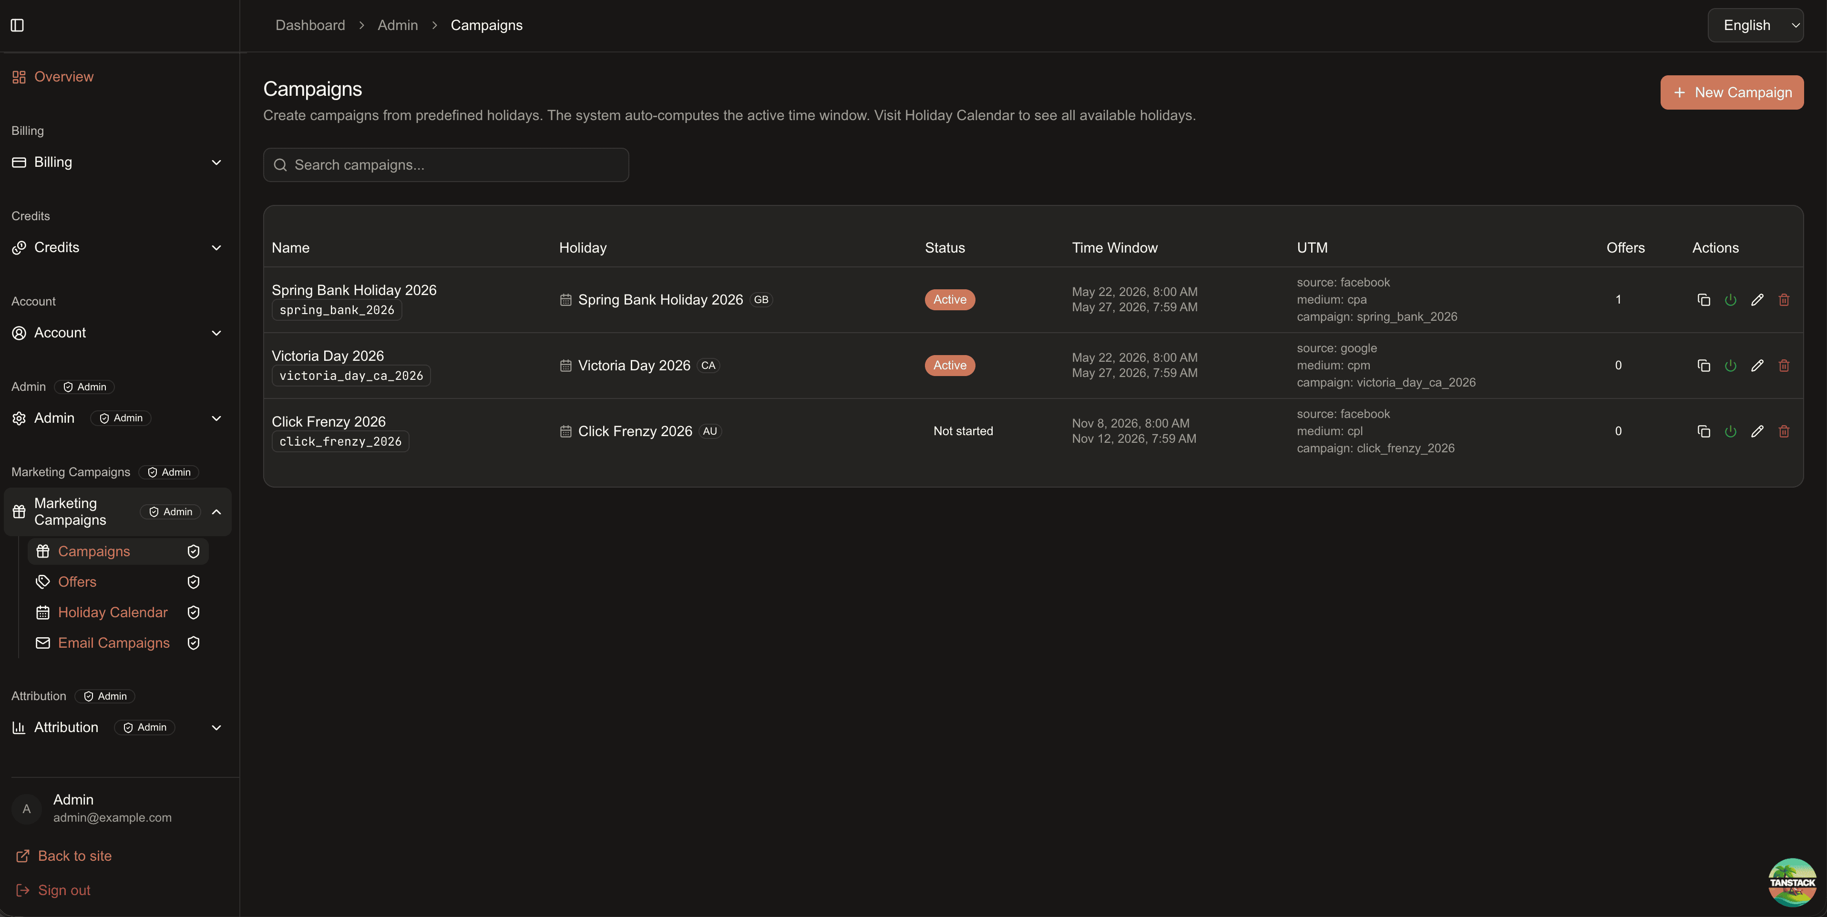This screenshot has width=1827, height=917.
Task: Click the TanStack devtools logo
Action: pyautogui.click(x=1792, y=882)
